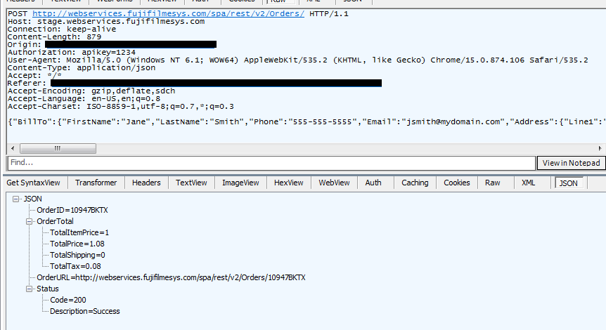
Task: Click the Authorization: apikey=1234 line
Action: pyautogui.click(x=72, y=53)
